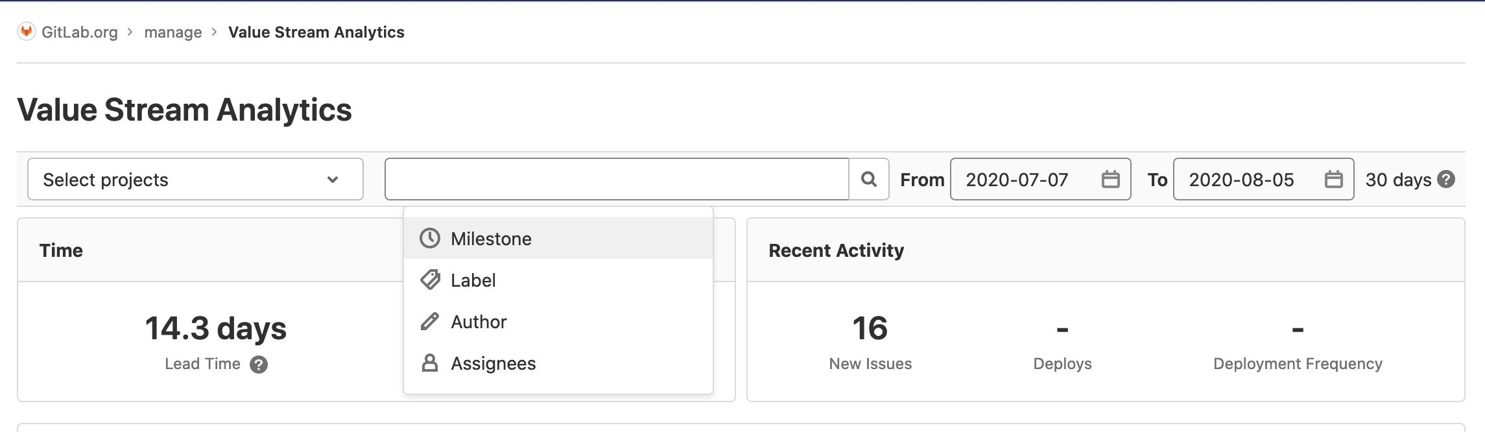Open the From date calendar icon

click(x=1110, y=179)
